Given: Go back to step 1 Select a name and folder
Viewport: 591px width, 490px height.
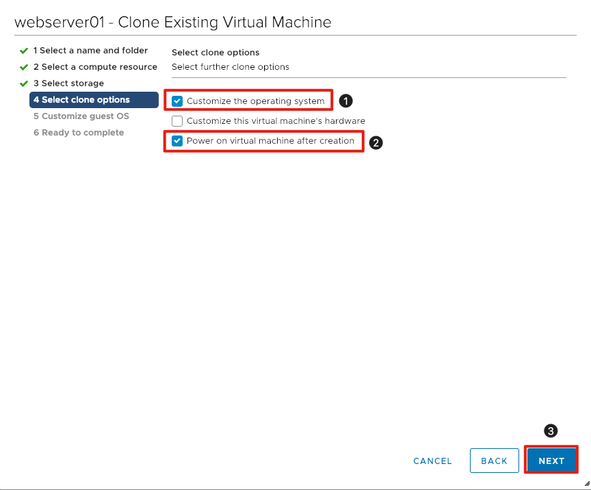Looking at the screenshot, I should coord(91,50).
